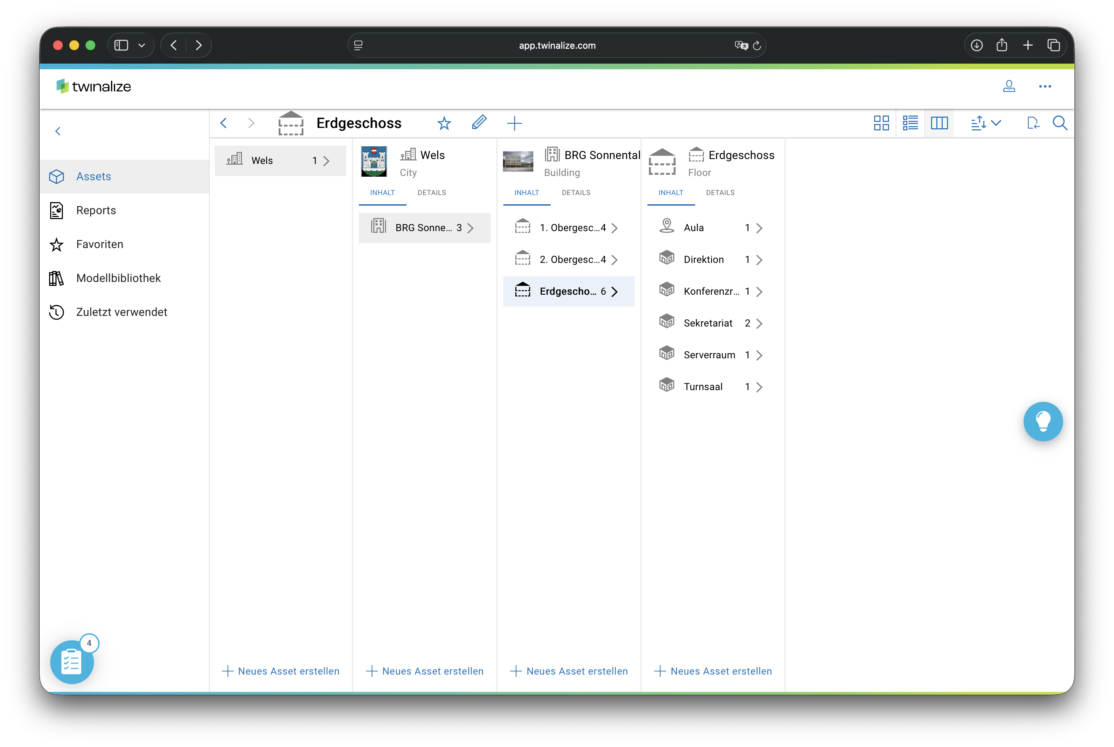Select the column view layout
This screenshot has width=1114, height=747.
tap(939, 123)
